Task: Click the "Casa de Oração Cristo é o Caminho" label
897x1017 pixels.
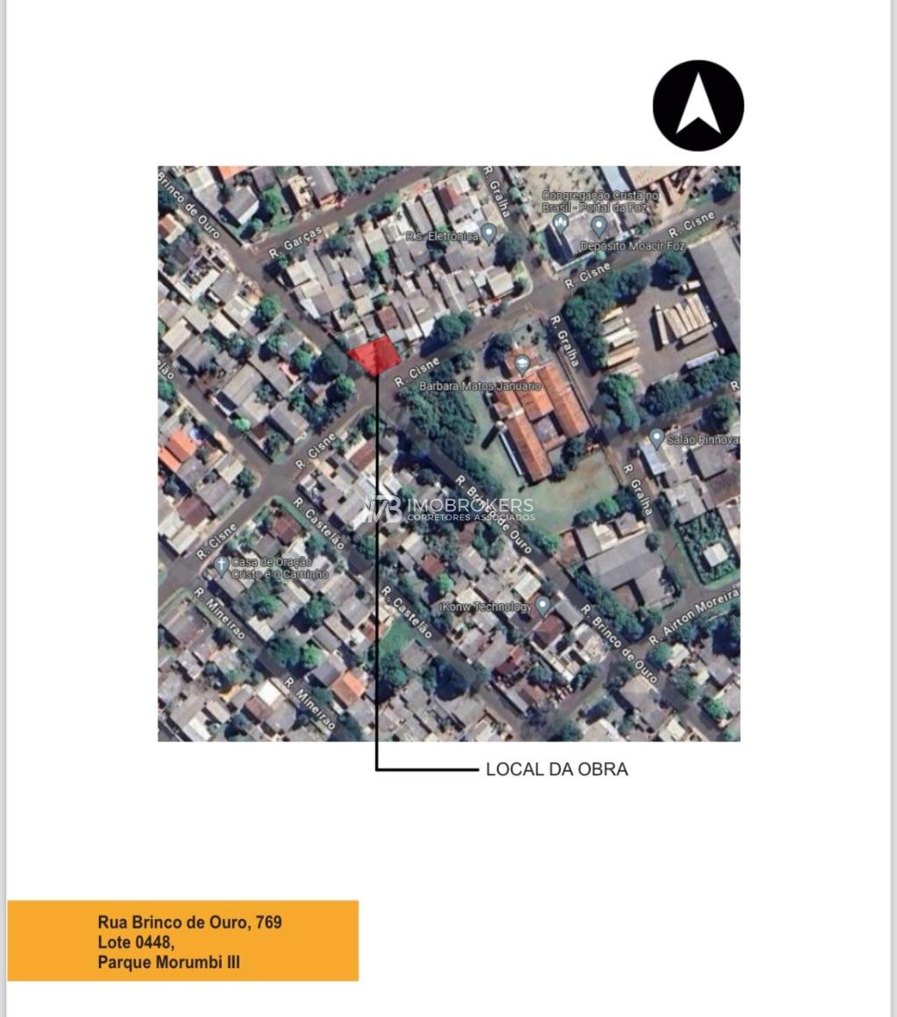Action: point(280,568)
